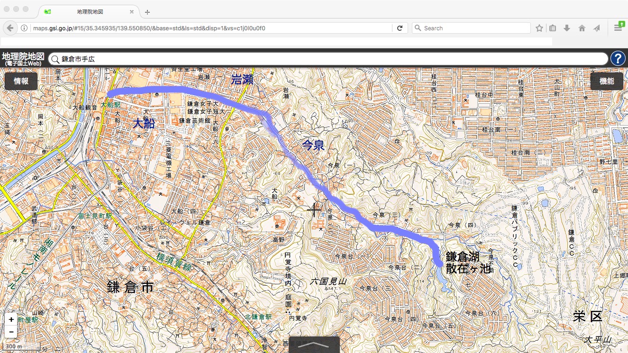Show site information icon in address bar
The image size is (628, 353).
click(24, 28)
